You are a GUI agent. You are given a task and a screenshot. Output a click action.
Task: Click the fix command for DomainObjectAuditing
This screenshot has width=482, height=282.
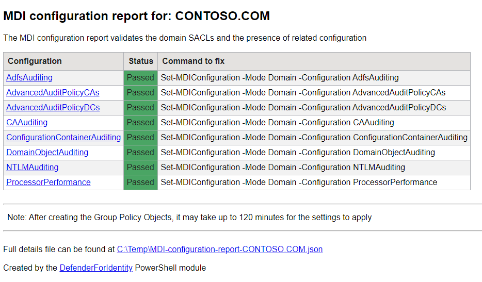[x=298, y=153]
